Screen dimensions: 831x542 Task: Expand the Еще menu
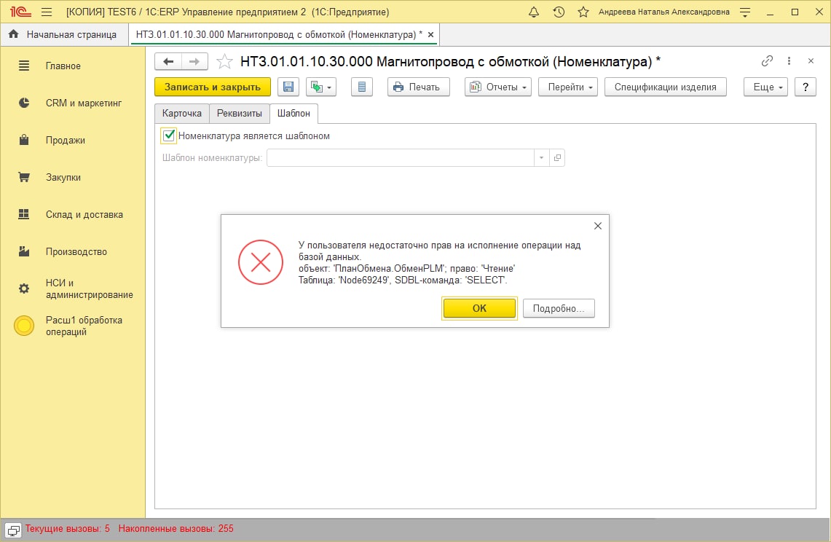coord(765,87)
